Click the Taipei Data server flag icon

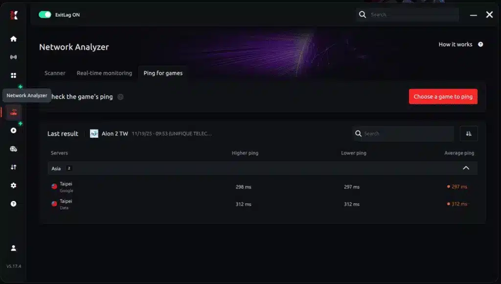[x=54, y=203]
